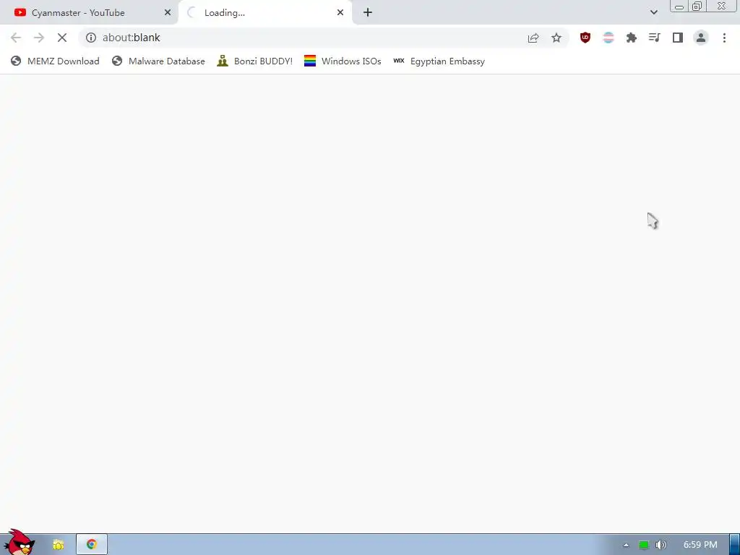Select the Chrome taskbar button
This screenshot has width=740, height=555.
(92, 545)
